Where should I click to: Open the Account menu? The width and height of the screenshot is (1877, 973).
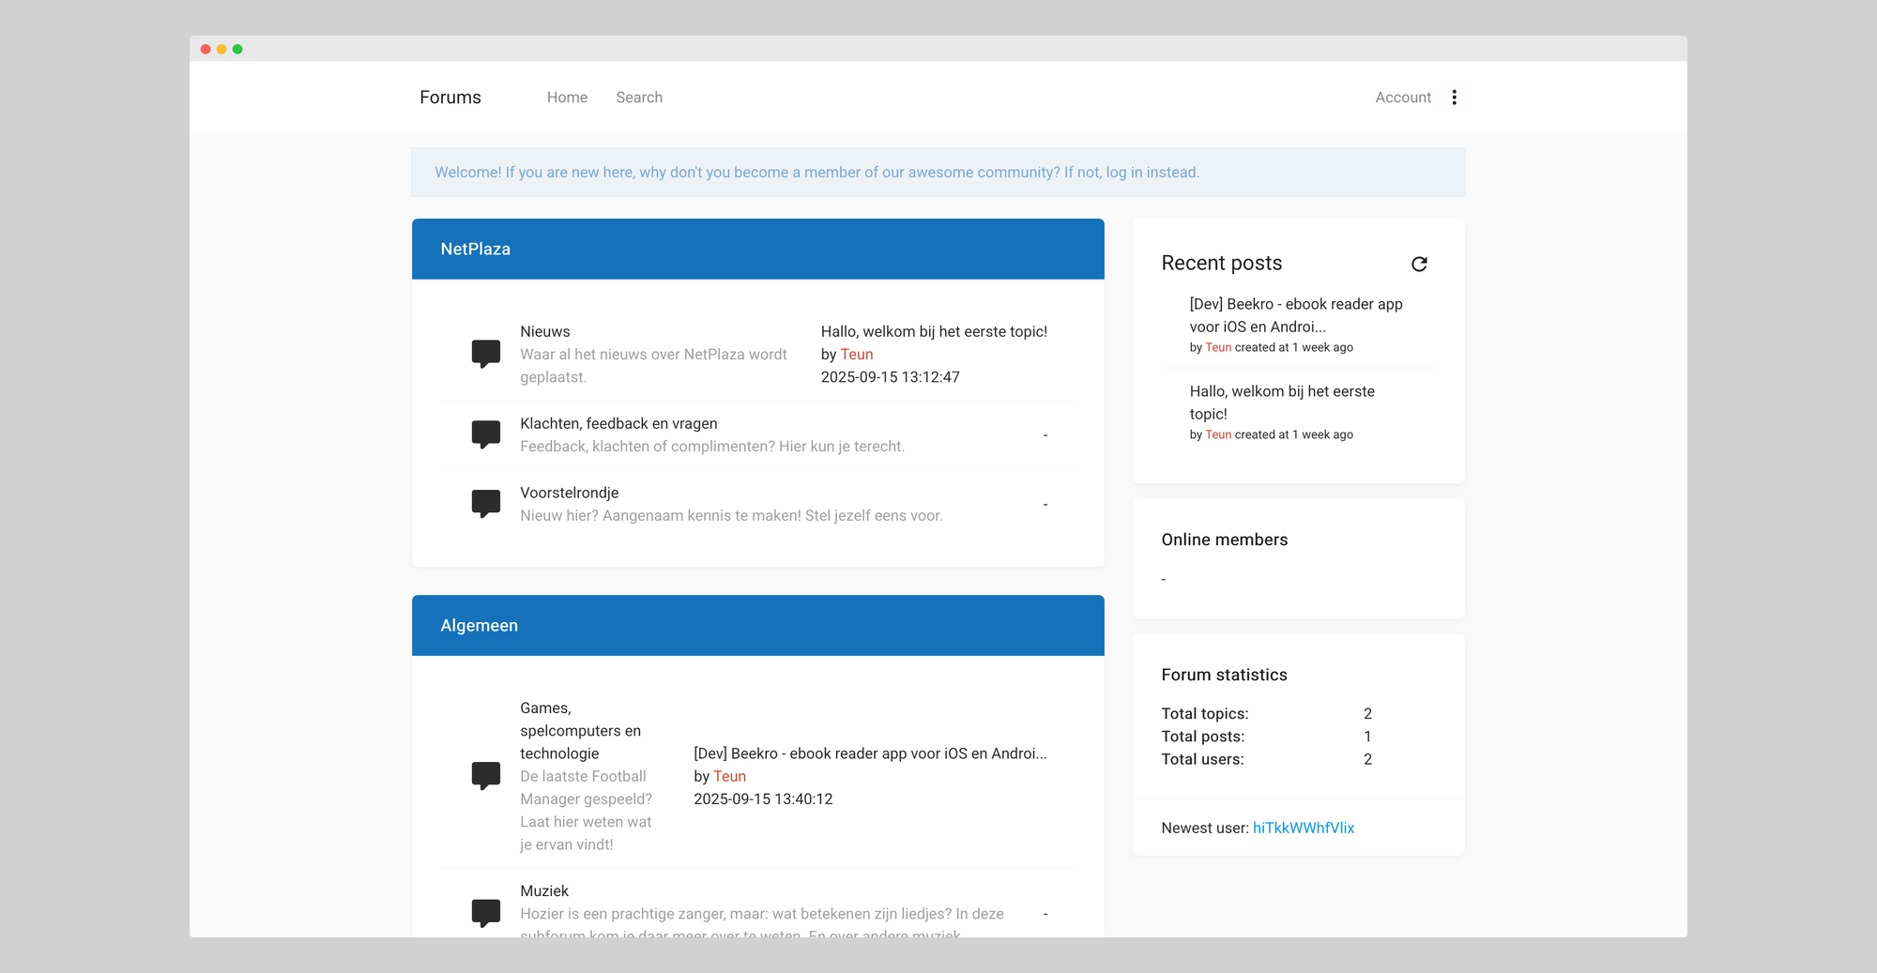click(x=1402, y=98)
